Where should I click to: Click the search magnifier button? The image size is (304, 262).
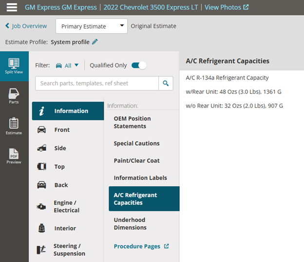click(166, 83)
